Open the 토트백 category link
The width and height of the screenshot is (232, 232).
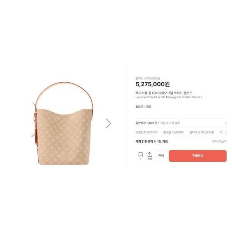point(139,107)
